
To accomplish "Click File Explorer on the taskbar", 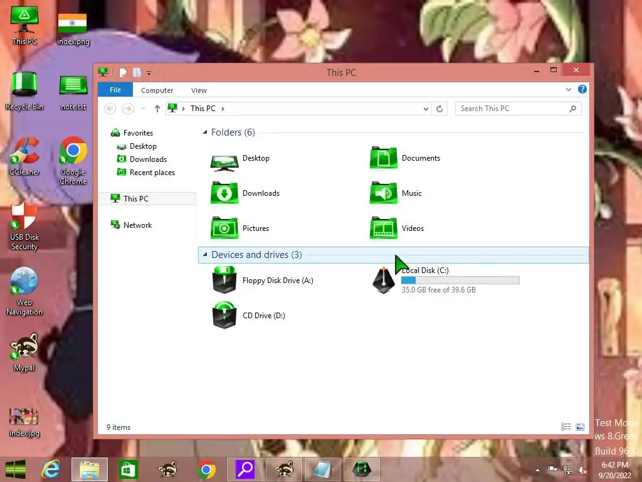I will click(x=90, y=469).
